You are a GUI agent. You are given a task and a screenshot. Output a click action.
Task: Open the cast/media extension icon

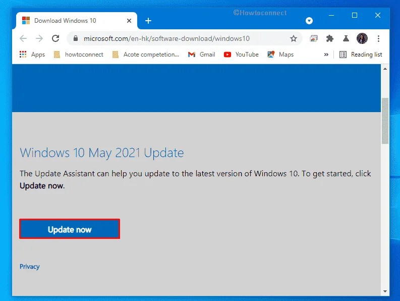(314, 38)
